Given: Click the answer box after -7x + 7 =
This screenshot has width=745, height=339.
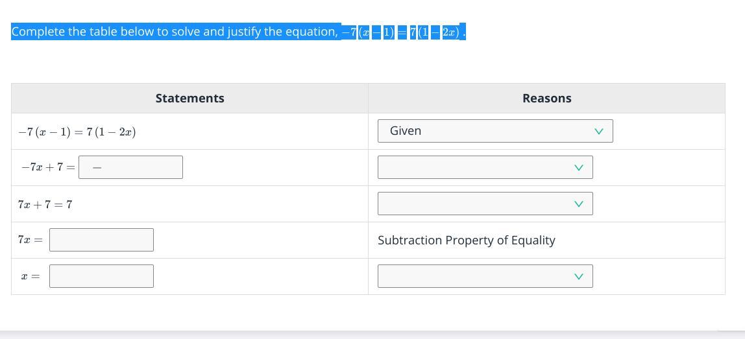Looking at the screenshot, I should [x=130, y=167].
